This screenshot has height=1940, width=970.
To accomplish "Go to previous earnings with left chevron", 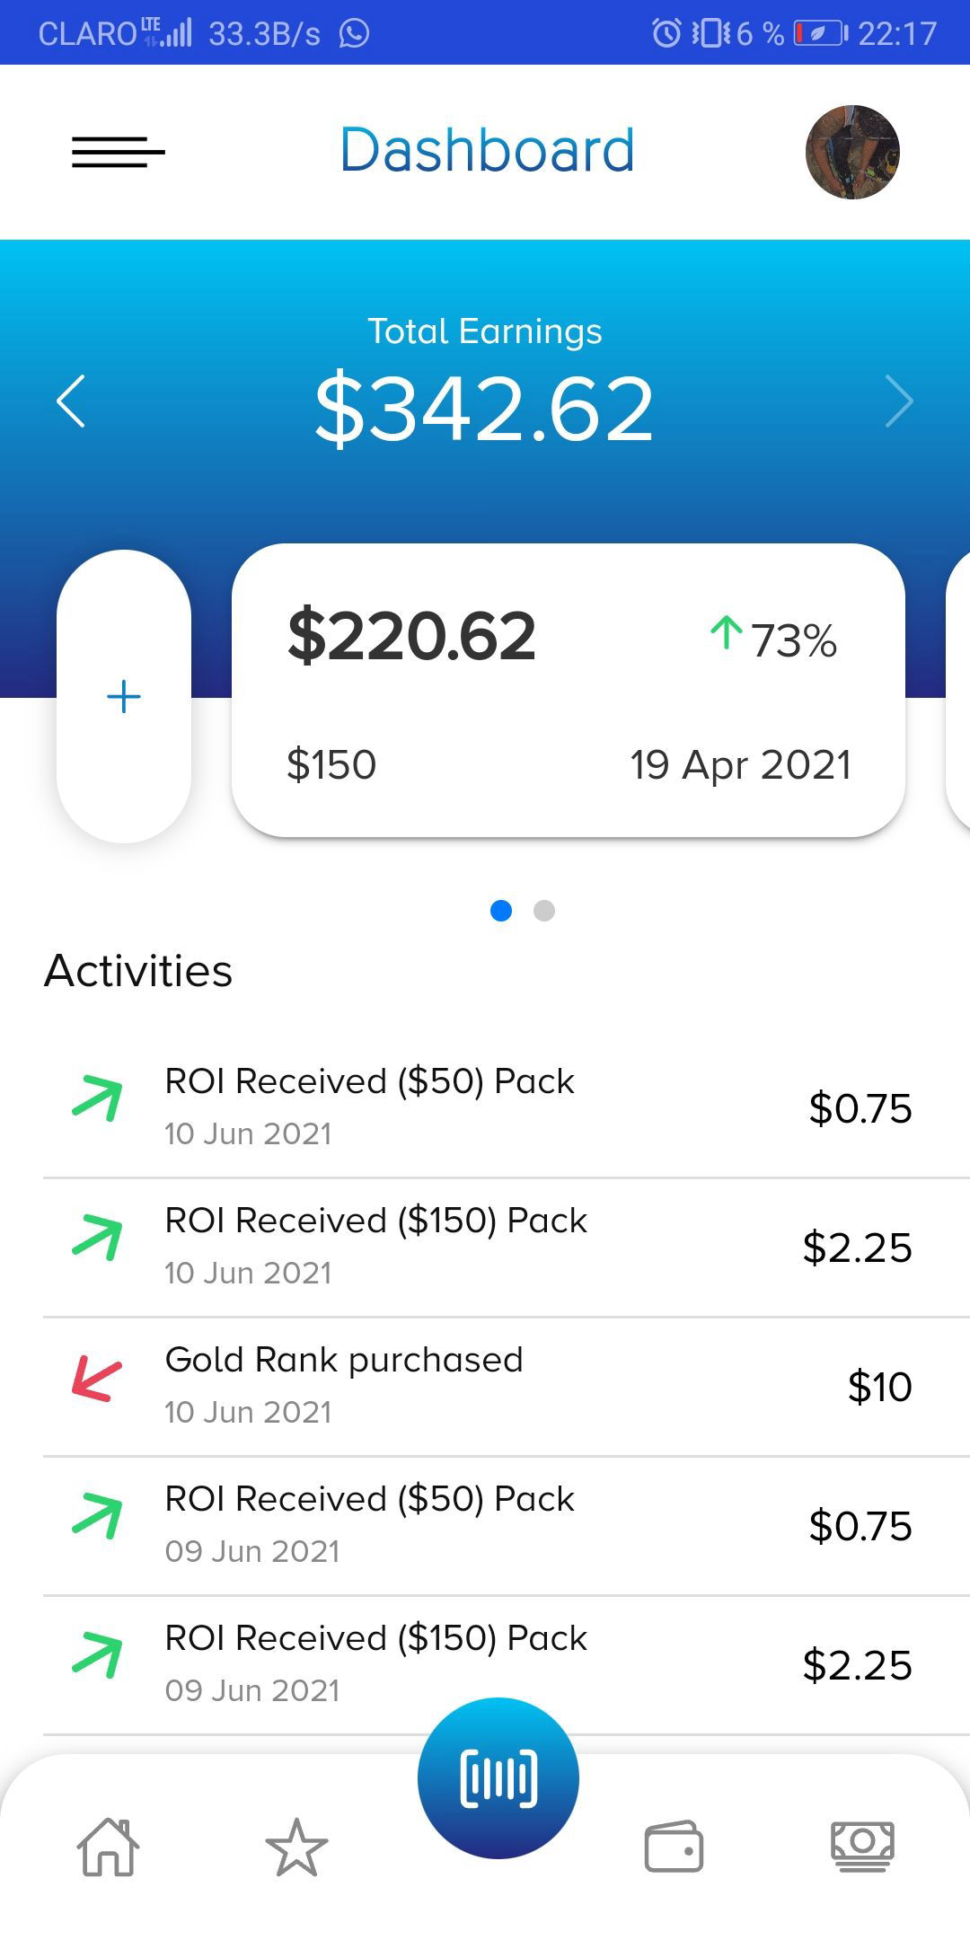I will point(71,401).
